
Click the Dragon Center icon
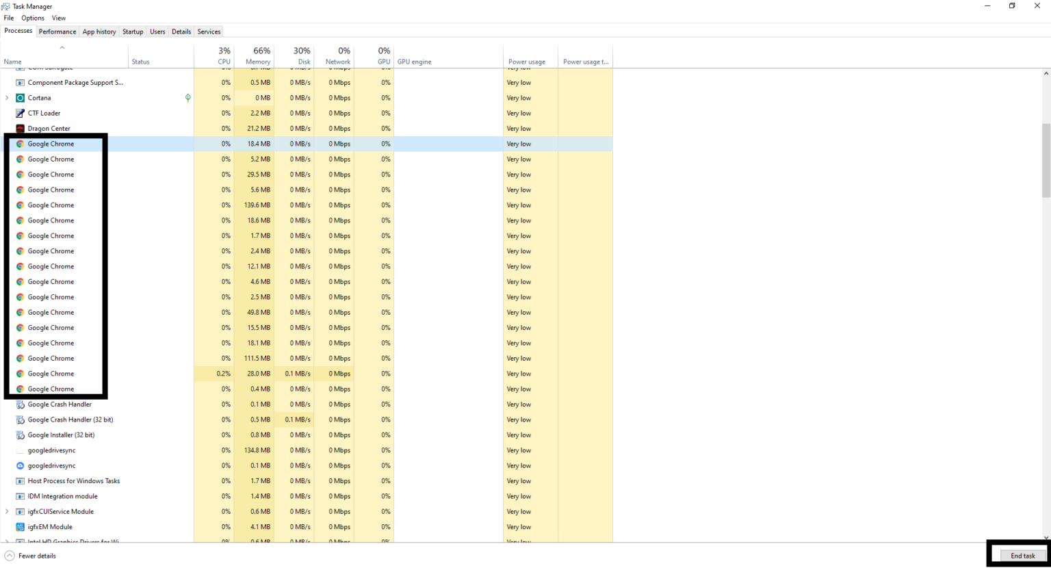(21, 128)
